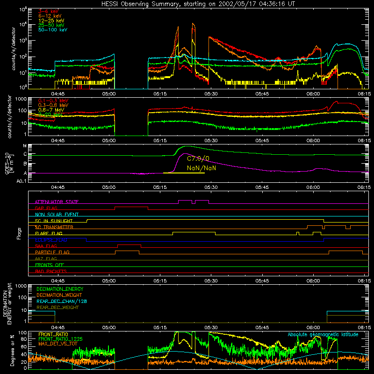374x374 pixels.
Task: Click the GOES-10 y-axis label
Action: (9, 164)
